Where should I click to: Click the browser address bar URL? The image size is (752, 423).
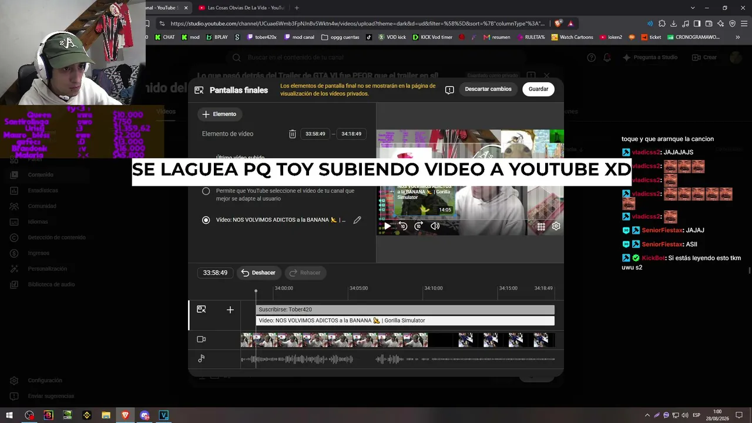[358, 23]
